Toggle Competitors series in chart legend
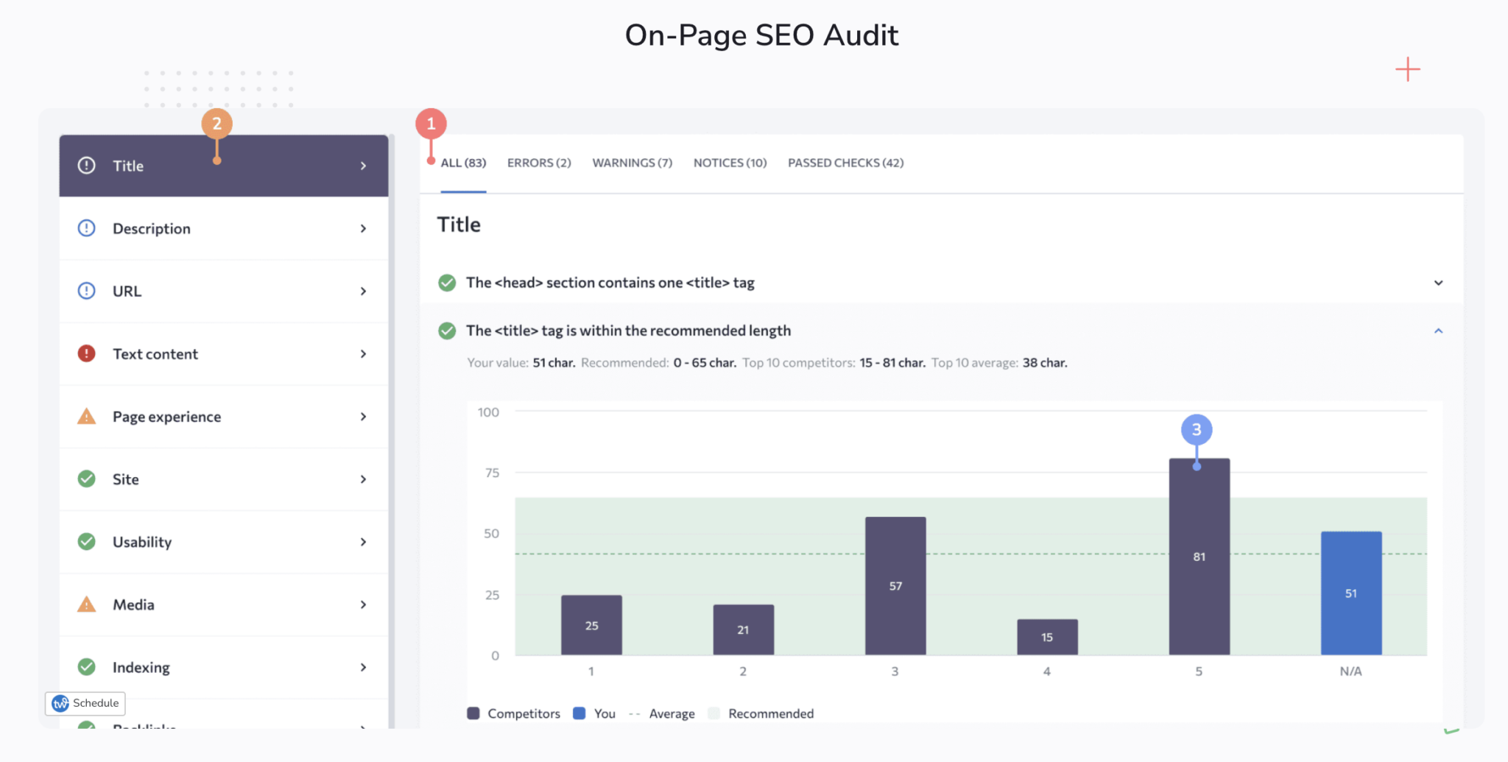 pos(514,713)
